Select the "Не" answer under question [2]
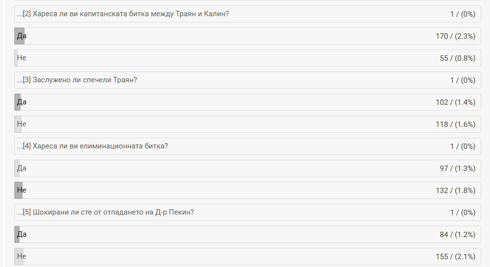490x267 pixels. click(22, 58)
